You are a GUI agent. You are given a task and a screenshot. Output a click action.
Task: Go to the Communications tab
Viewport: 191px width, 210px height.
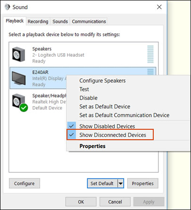tap(89, 21)
